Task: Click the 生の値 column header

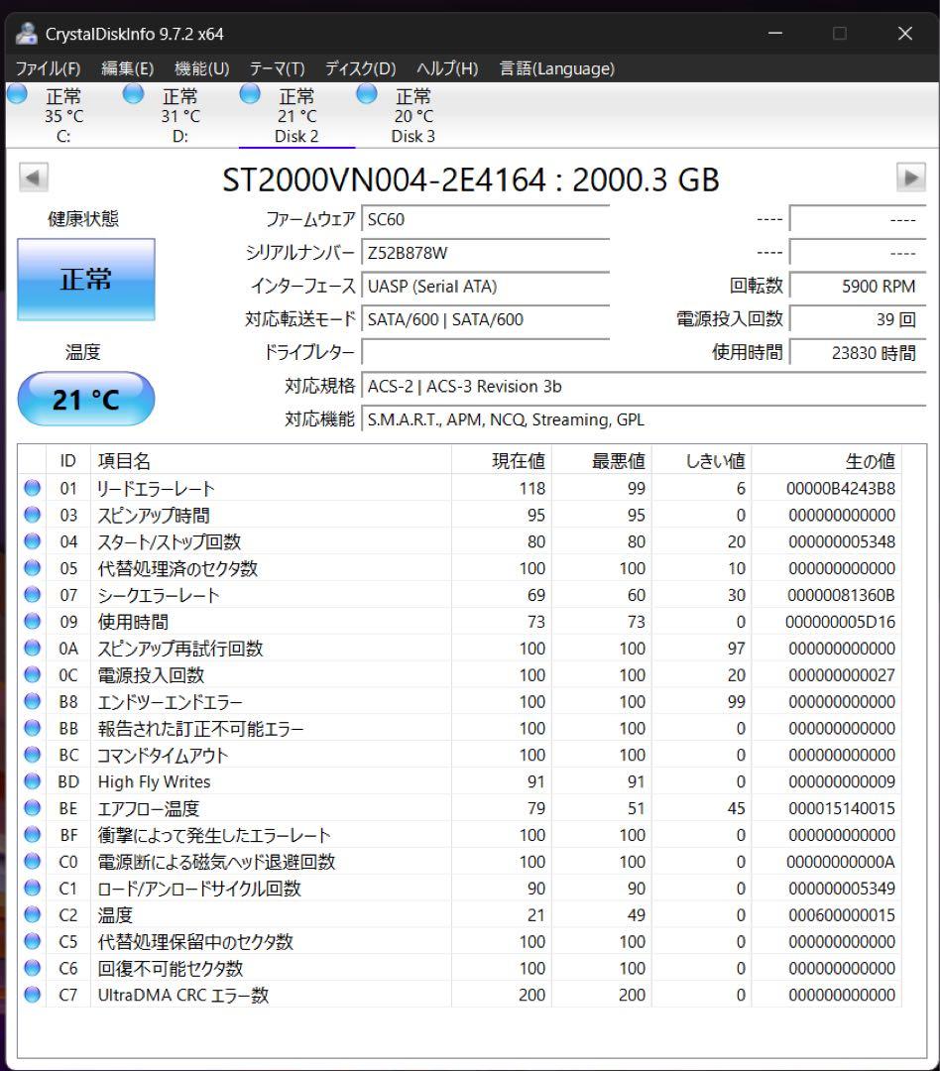Action: 827,461
